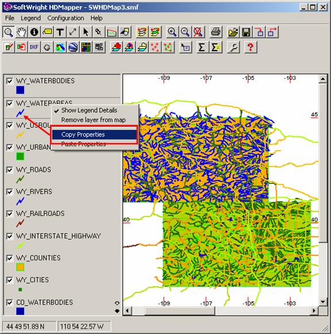Click the zoom out minus magnifier
This screenshot has width=331, height=334.
click(x=185, y=32)
